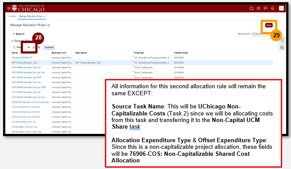Open the user profile avatar menu

[x=281, y=8]
